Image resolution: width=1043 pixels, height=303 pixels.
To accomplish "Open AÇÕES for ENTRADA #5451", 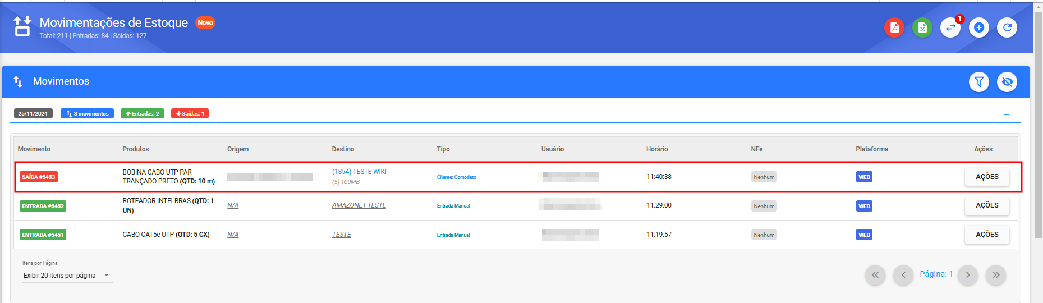I will (986, 235).
